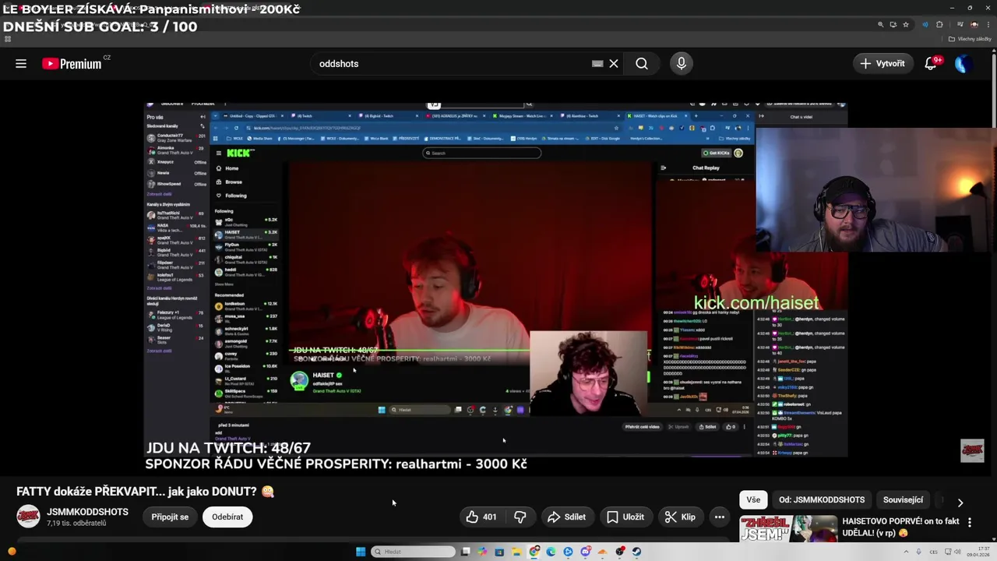This screenshot has height=561, width=997.
Task: Open Task View on taskbar
Action: pos(466,552)
